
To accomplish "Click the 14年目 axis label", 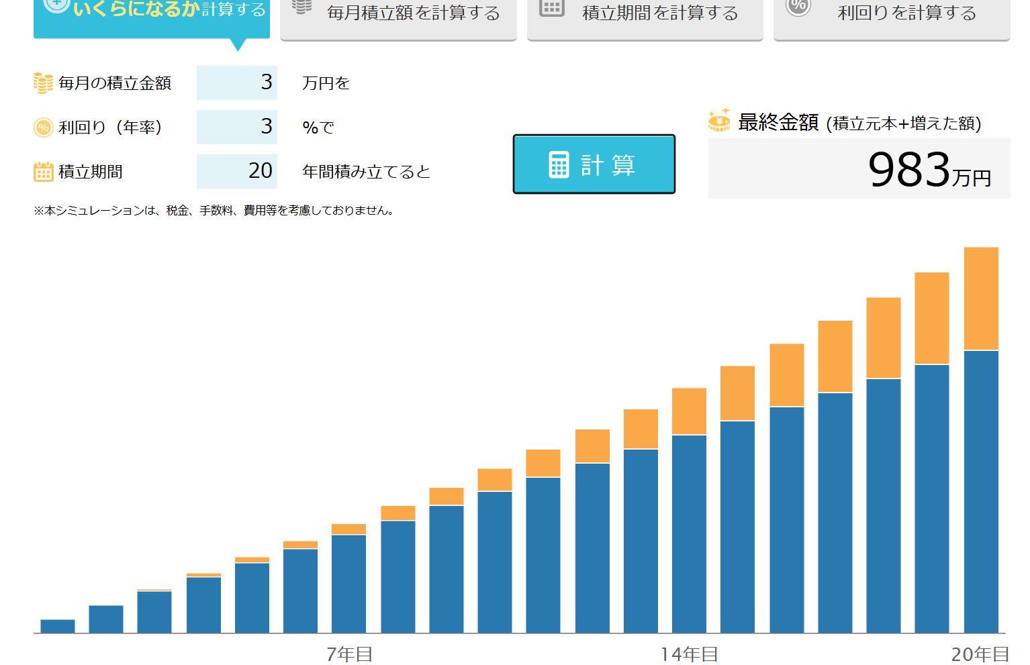I will [x=690, y=654].
